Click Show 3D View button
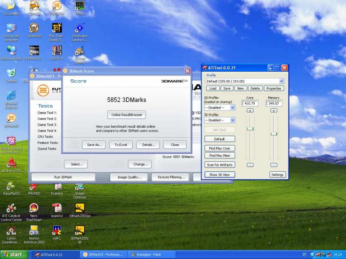The height and width of the screenshot is (259, 346). (x=220, y=175)
